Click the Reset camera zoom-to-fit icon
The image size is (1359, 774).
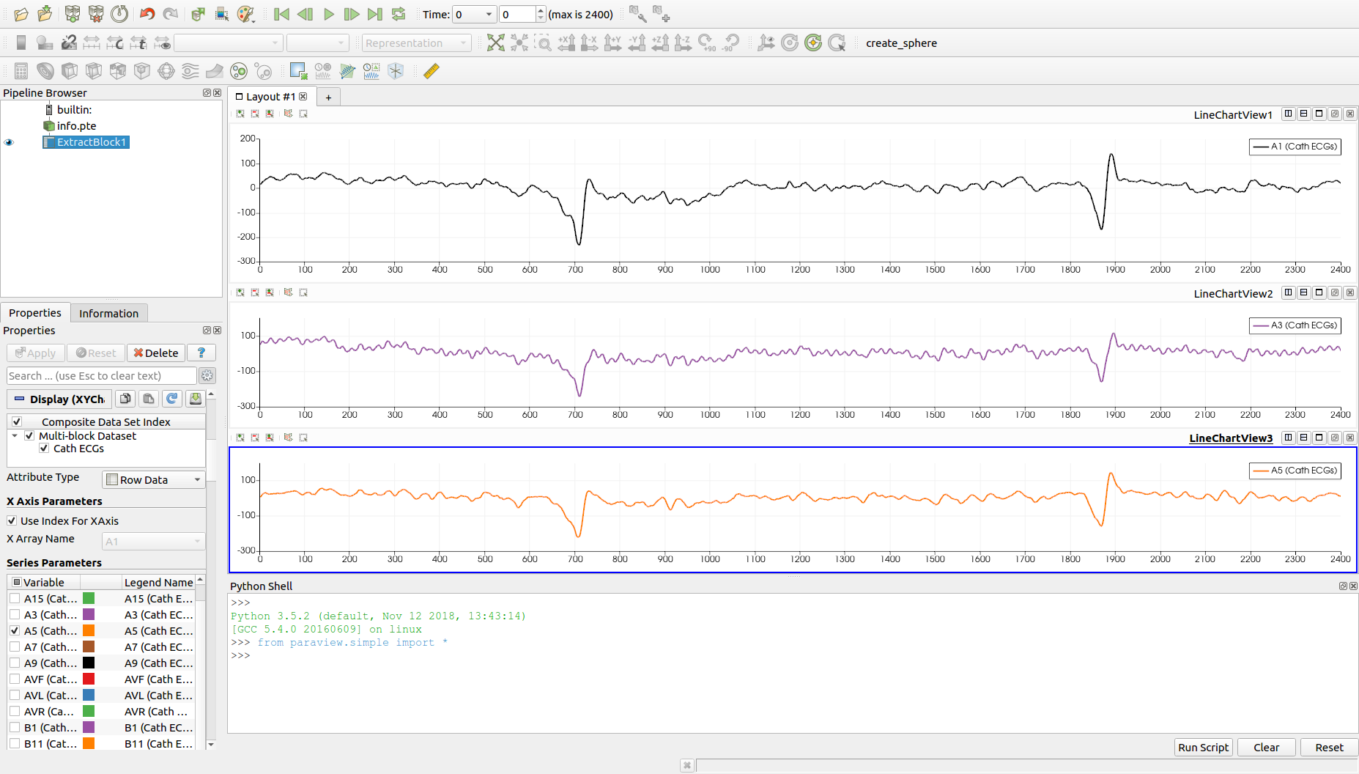pyautogui.click(x=496, y=43)
